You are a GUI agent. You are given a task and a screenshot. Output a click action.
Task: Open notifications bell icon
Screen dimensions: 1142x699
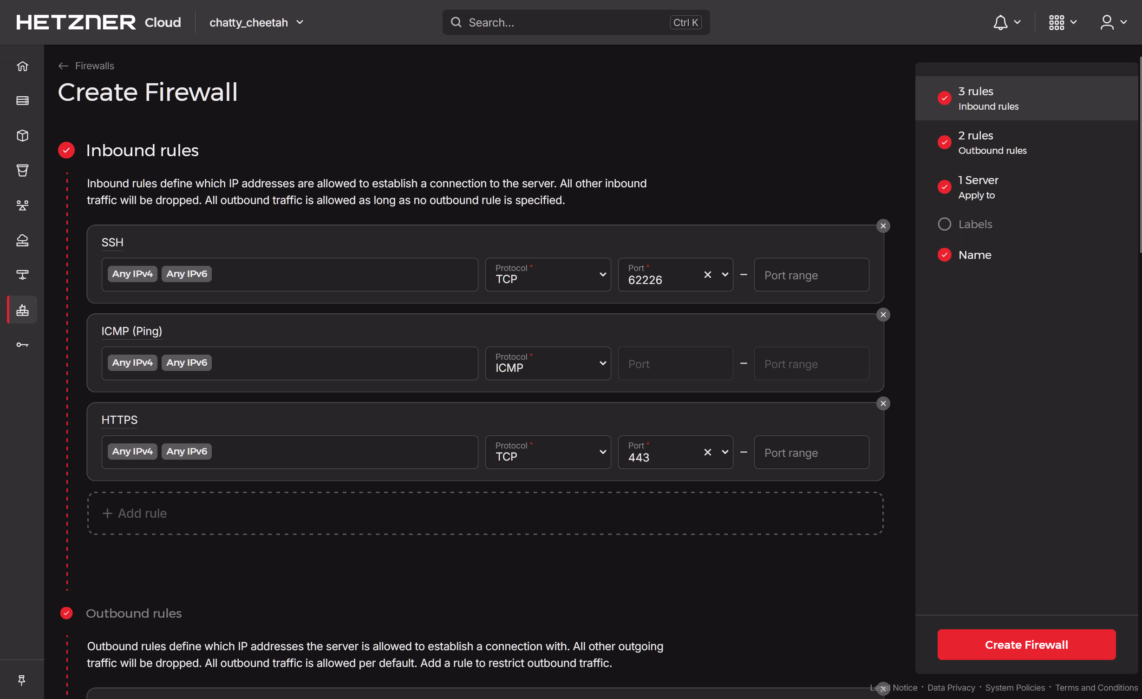coord(1000,22)
